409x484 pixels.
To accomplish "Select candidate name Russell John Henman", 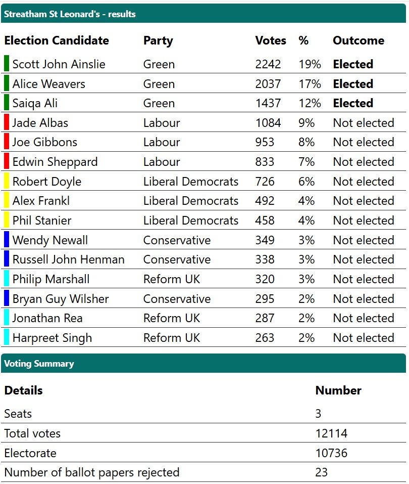I will [69, 259].
